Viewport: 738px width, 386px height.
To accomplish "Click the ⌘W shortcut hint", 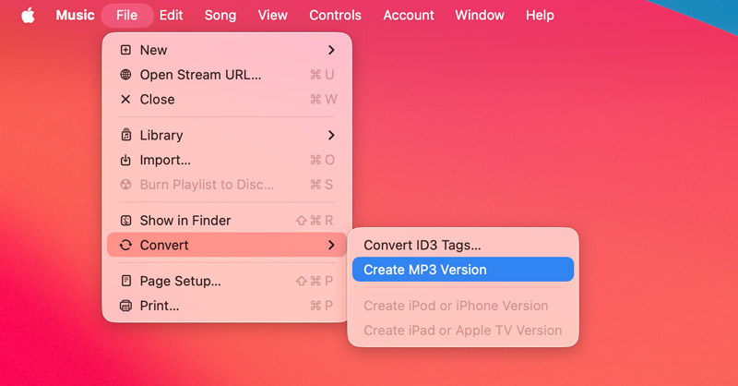I will tap(324, 99).
